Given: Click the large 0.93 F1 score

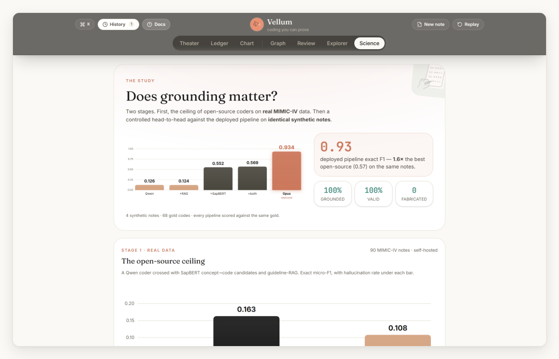Looking at the screenshot, I should pyautogui.click(x=336, y=147).
